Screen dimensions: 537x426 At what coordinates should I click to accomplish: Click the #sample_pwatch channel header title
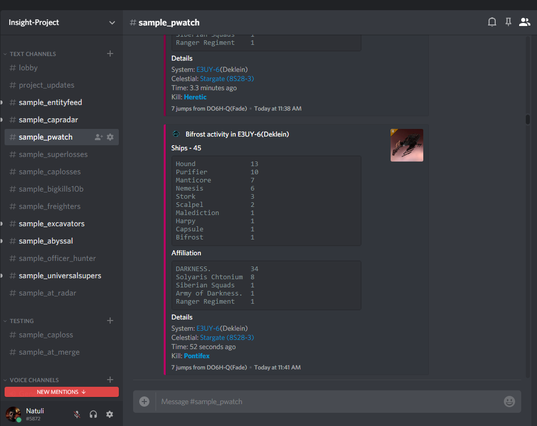165,22
